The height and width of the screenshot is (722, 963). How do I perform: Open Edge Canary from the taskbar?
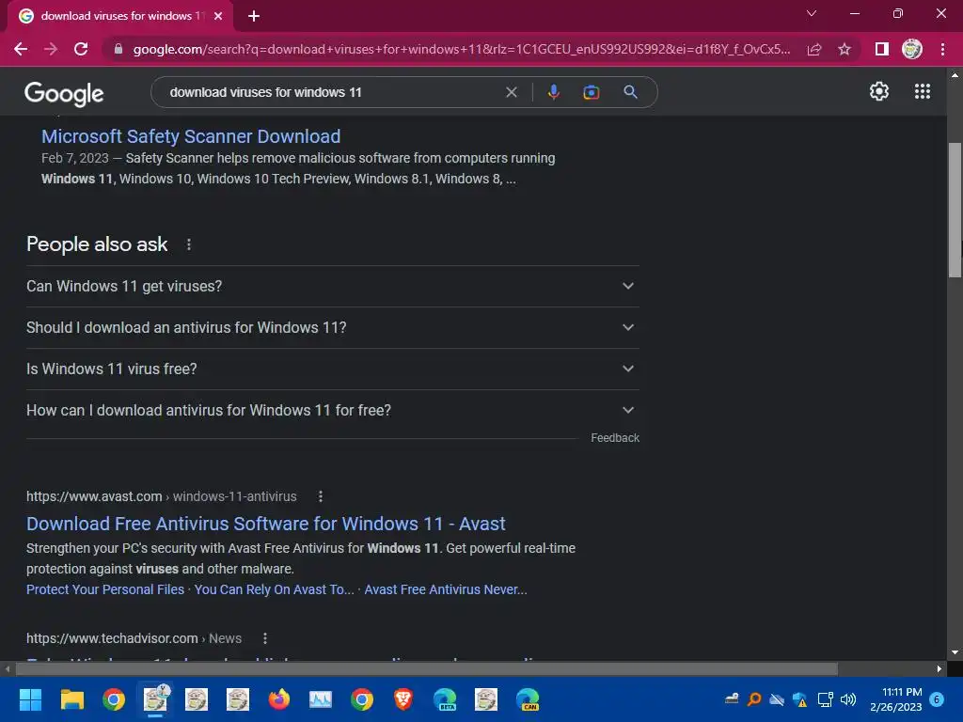click(528, 699)
